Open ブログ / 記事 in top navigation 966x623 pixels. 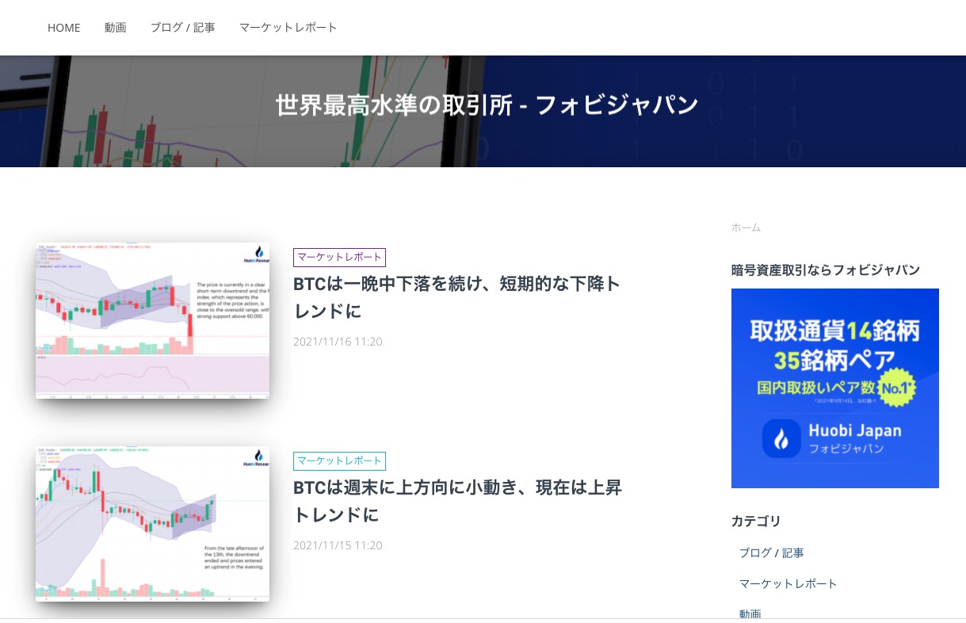click(182, 28)
